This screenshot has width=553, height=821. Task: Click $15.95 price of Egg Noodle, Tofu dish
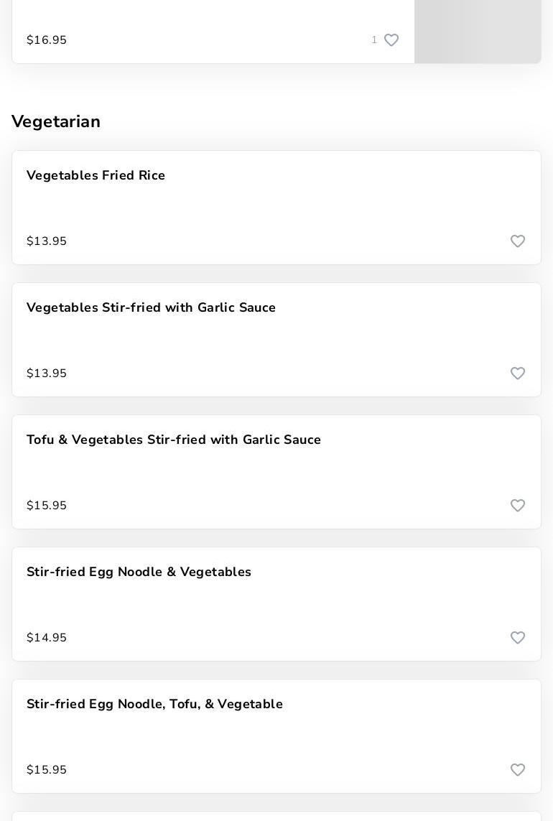point(47,770)
